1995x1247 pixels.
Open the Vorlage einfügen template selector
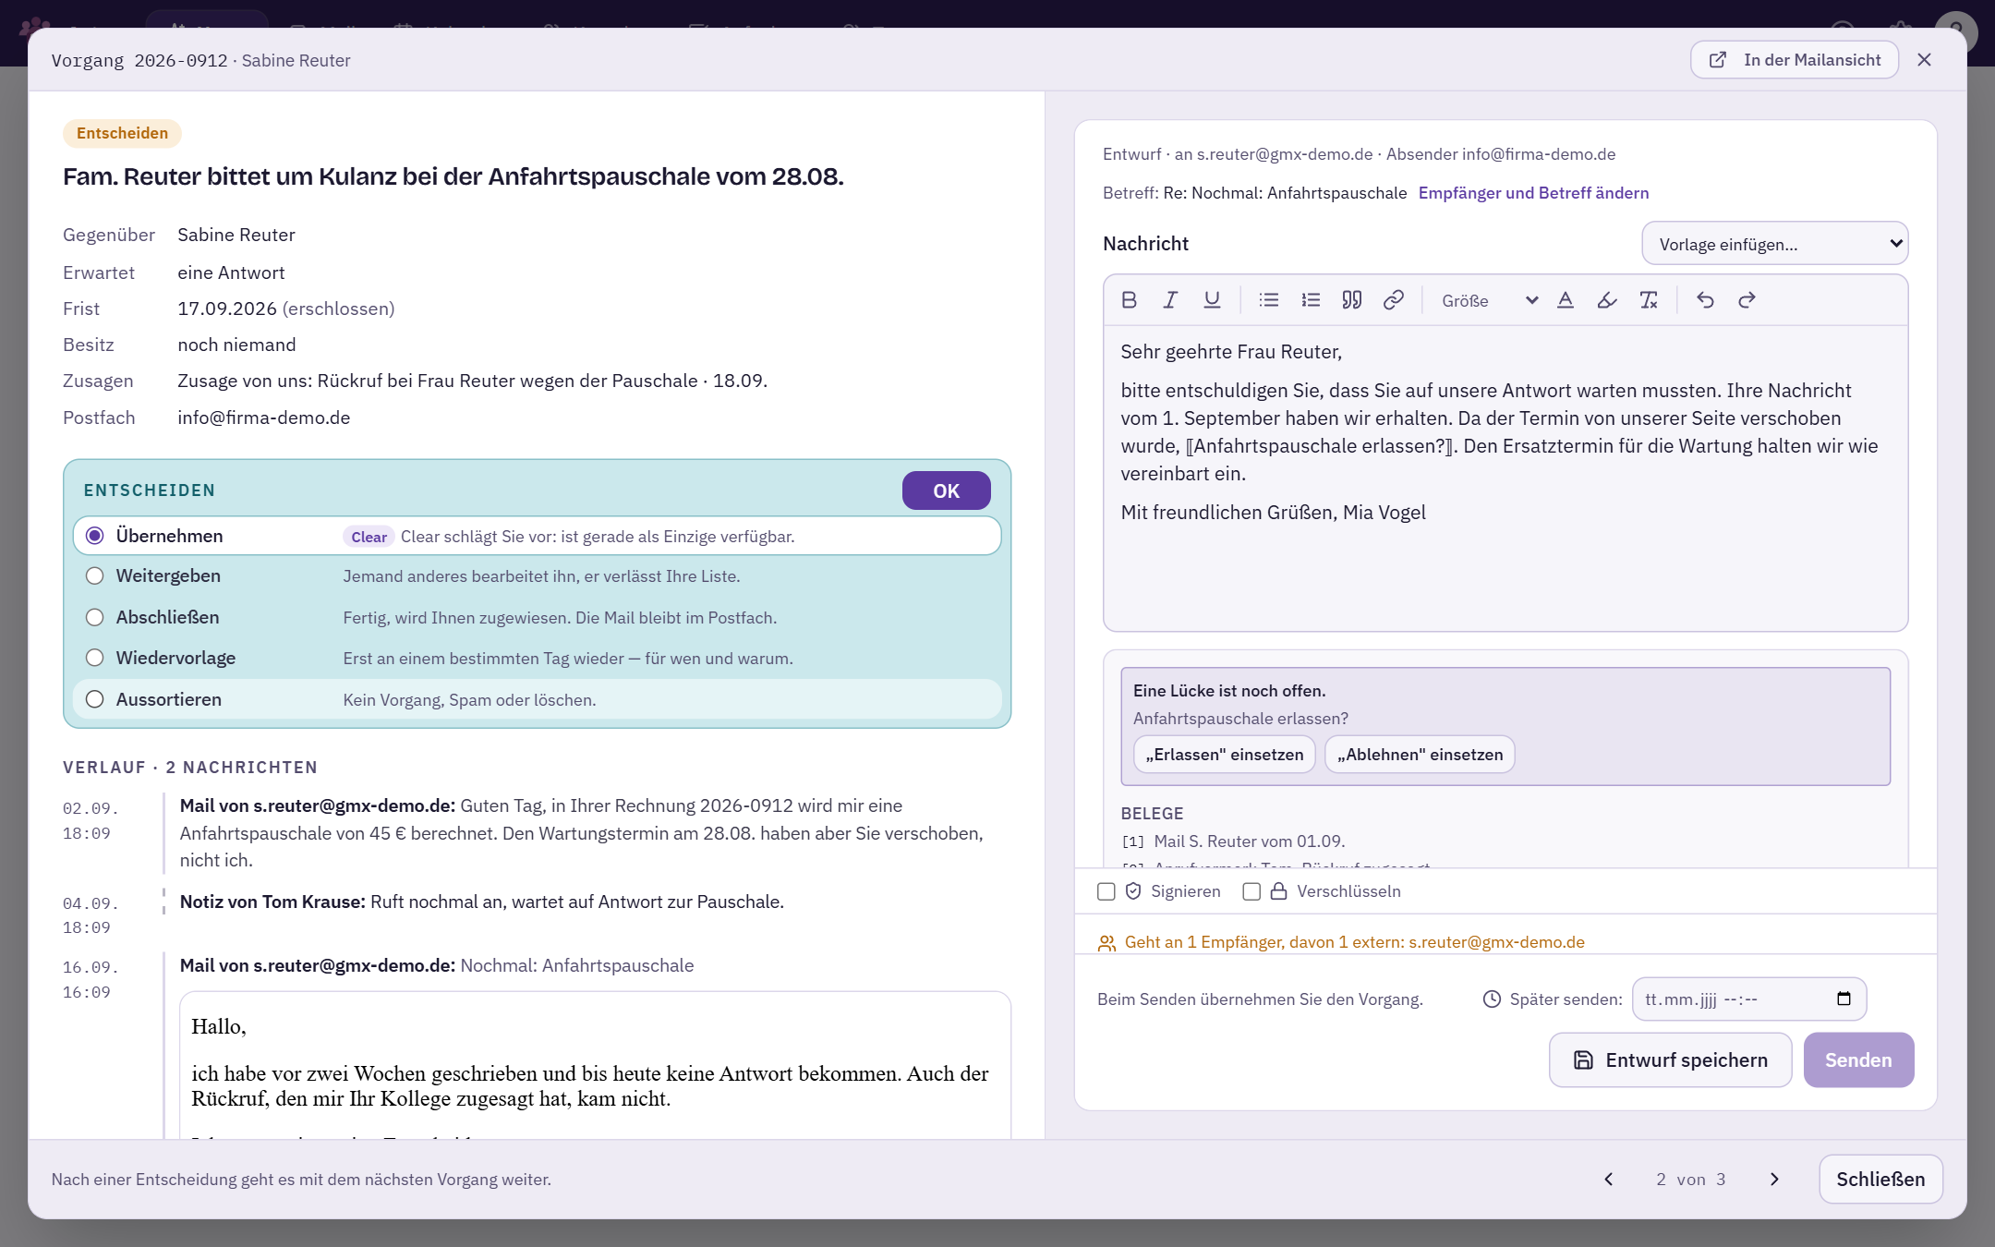tap(1774, 244)
